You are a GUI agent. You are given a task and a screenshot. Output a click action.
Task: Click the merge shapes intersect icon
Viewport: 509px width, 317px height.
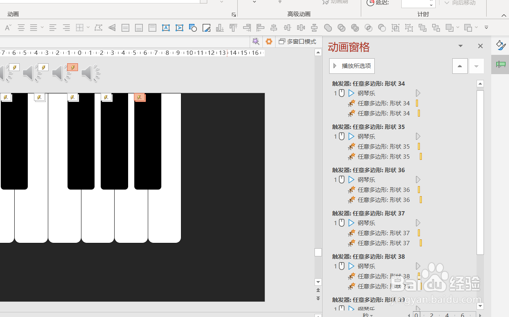(x=369, y=28)
